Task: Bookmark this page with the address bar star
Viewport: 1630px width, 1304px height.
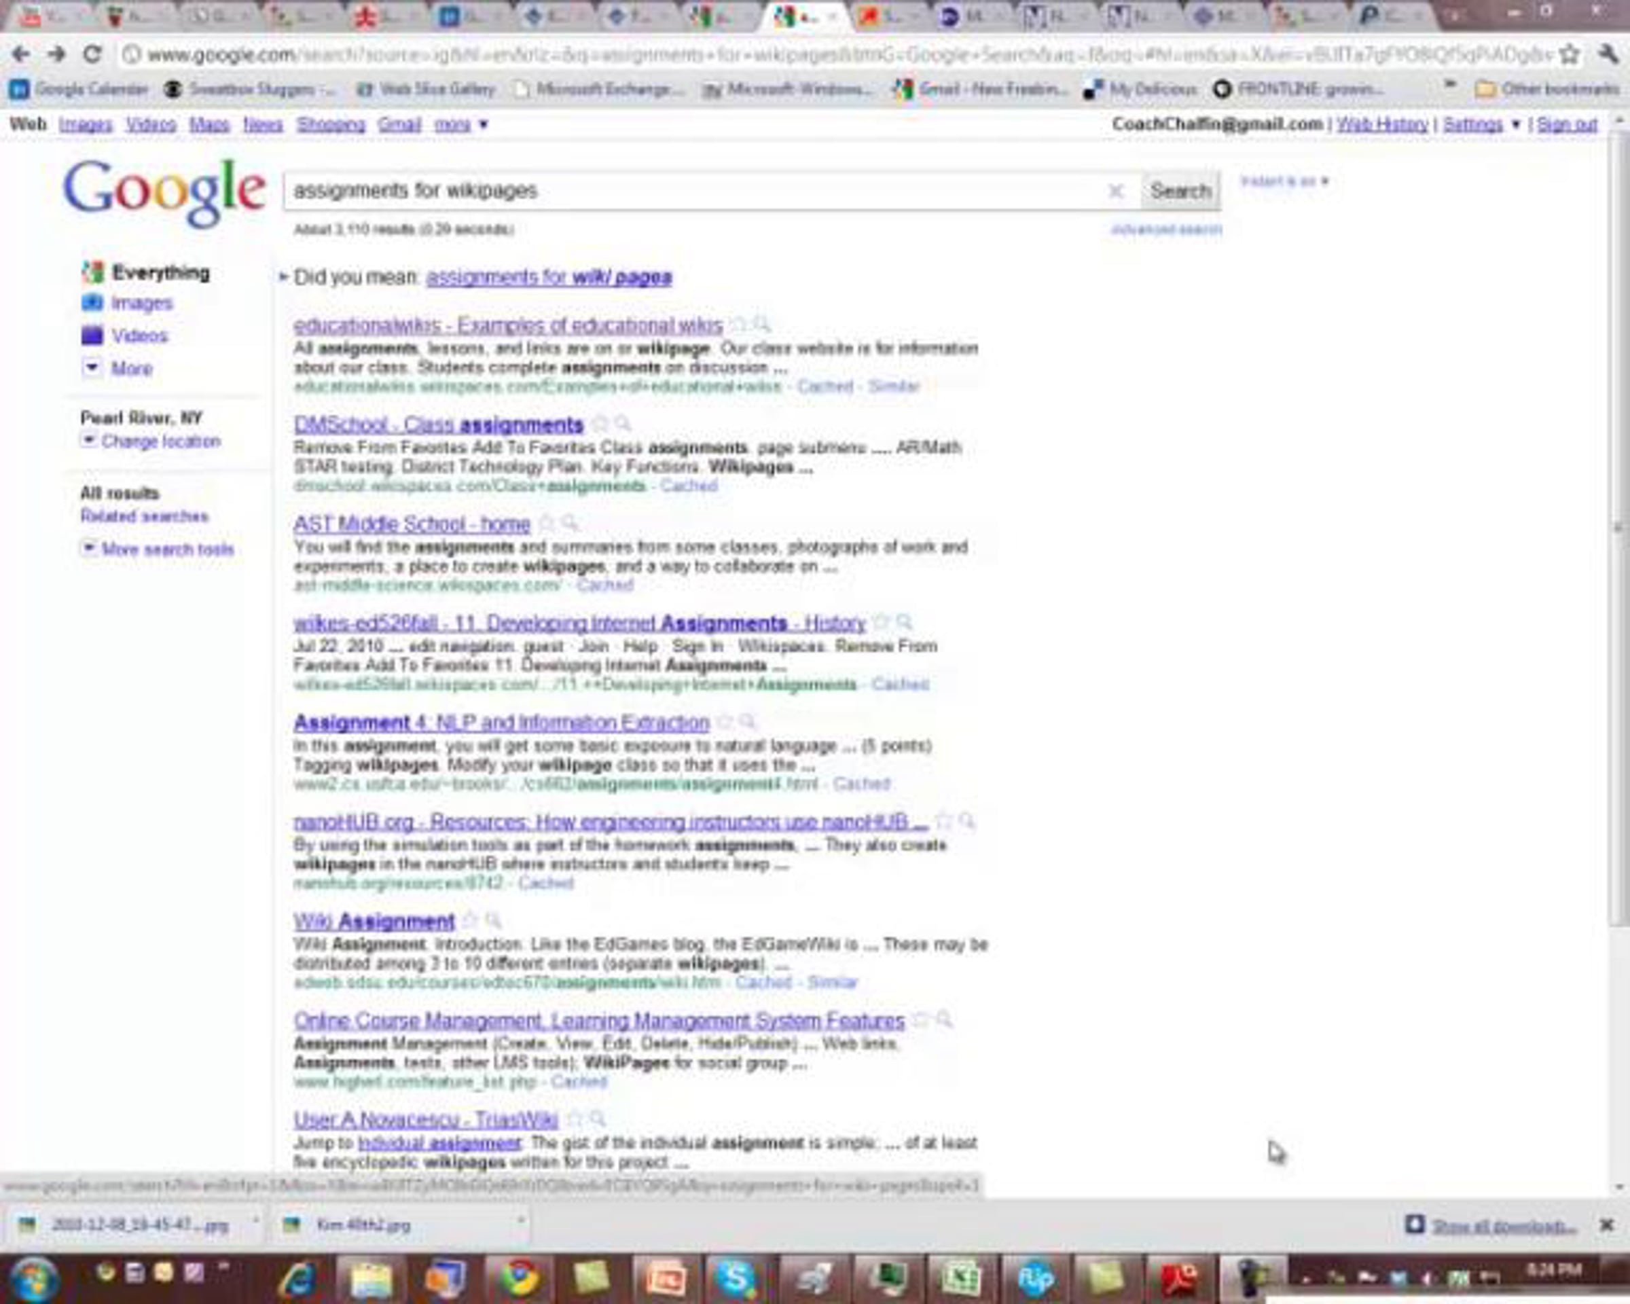Action: point(1570,54)
